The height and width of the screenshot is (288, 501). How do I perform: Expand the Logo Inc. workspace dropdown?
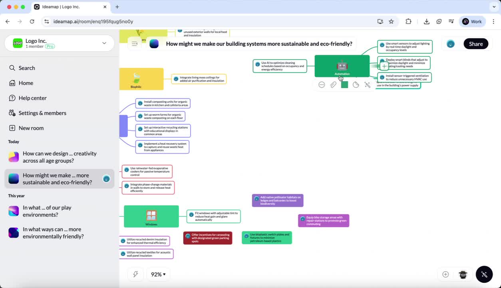tap(104, 43)
